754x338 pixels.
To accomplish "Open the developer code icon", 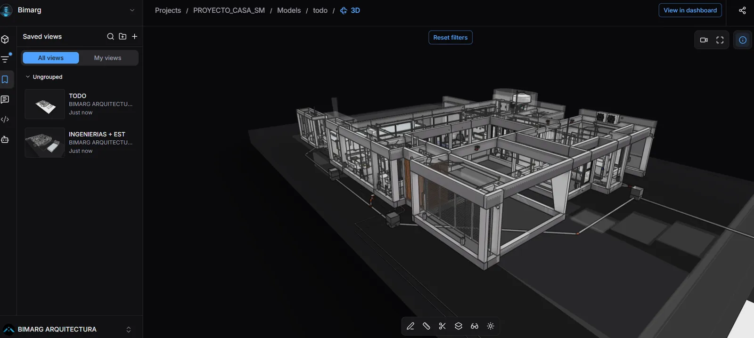I will 5,120.
